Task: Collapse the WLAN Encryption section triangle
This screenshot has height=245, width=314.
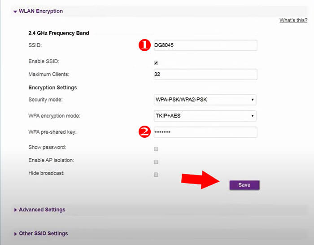Action: [15, 11]
